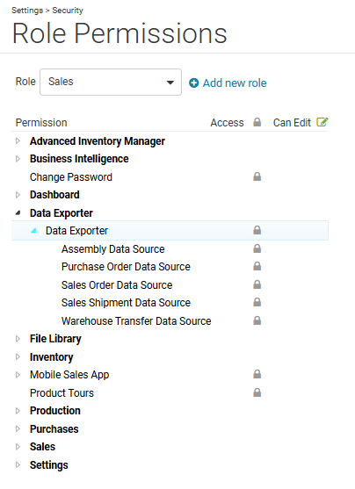Select the Inventory permission group
This screenshot has height=489, width=355.
[51, 356]
